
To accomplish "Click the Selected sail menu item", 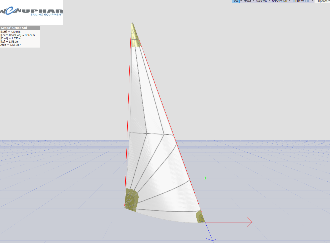I will click(x=279, y=1).
